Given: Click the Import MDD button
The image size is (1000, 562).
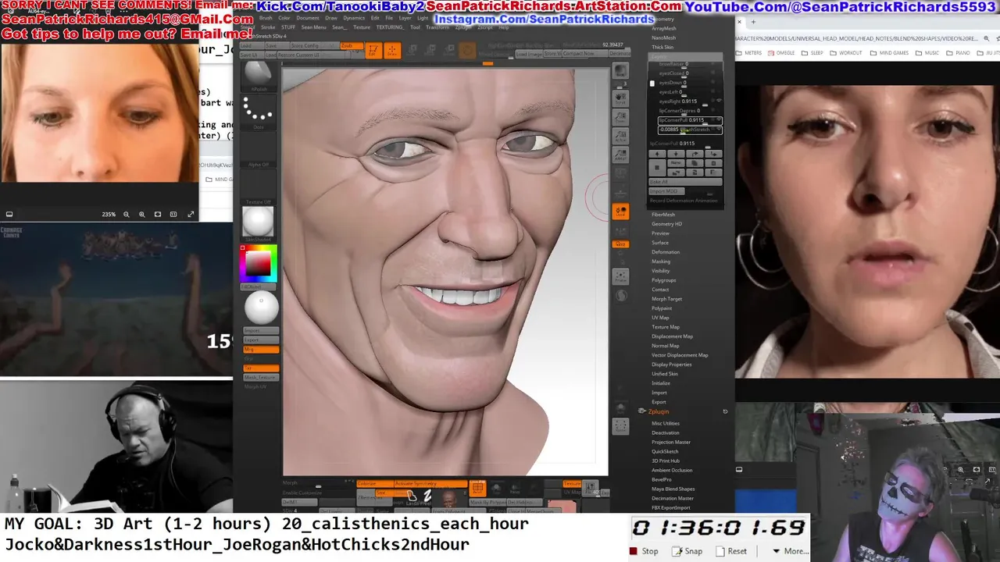Looking at the screenshot, I should pyautogui.click(x=666, y=191).
